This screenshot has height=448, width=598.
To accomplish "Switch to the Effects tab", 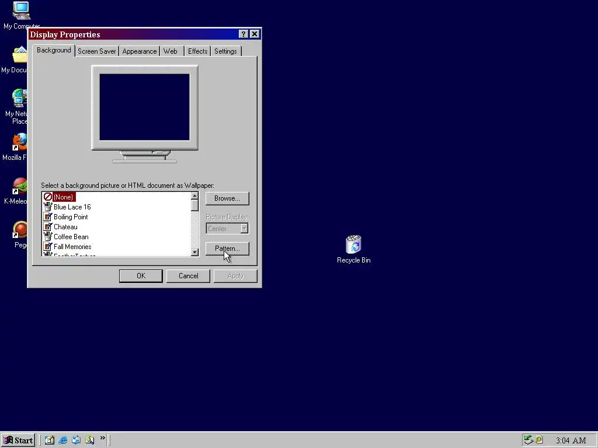I will [197, 51].
